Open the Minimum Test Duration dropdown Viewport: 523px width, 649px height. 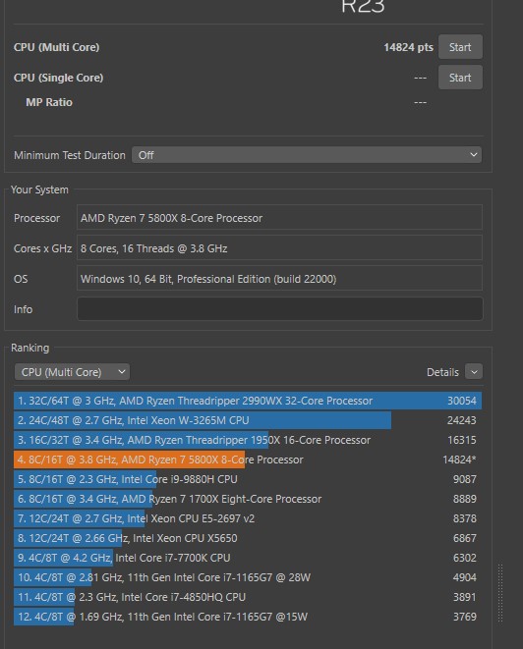point(307,155)
